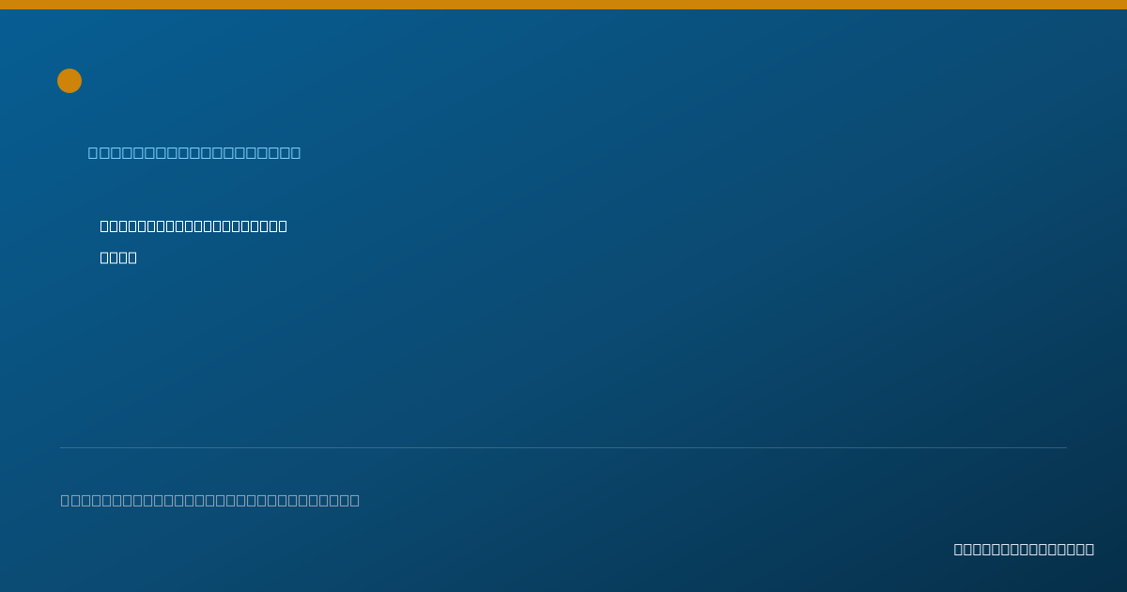Screen dimensions: 1127x592
Task: Click the gray footer text line
Action: (x=210, y=500)
